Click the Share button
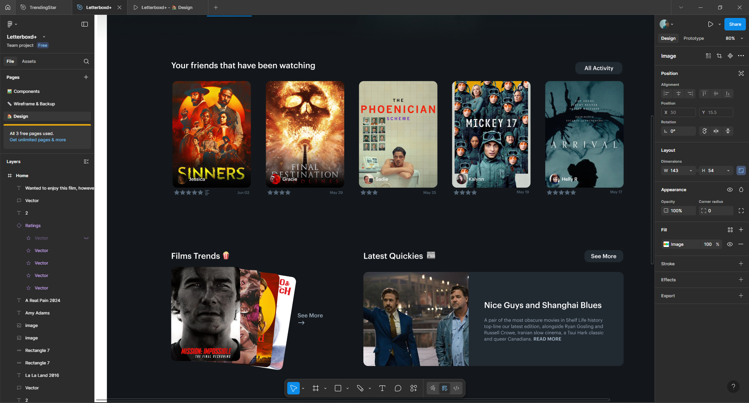Screen dimensions: 749x403 pyautogui.click(x=735, y=24)
